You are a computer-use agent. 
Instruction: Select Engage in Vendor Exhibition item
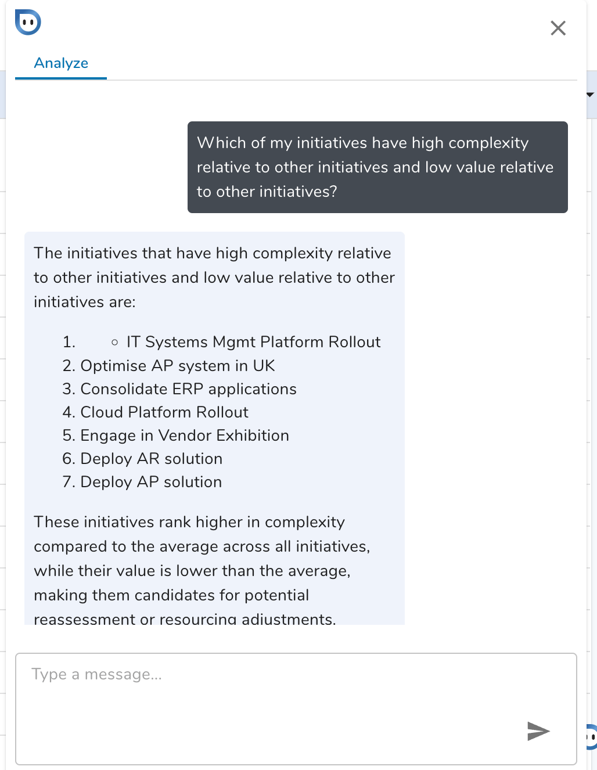[185, 436]
